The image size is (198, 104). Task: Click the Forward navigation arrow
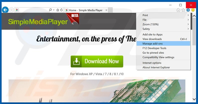(x=12, y=10)
